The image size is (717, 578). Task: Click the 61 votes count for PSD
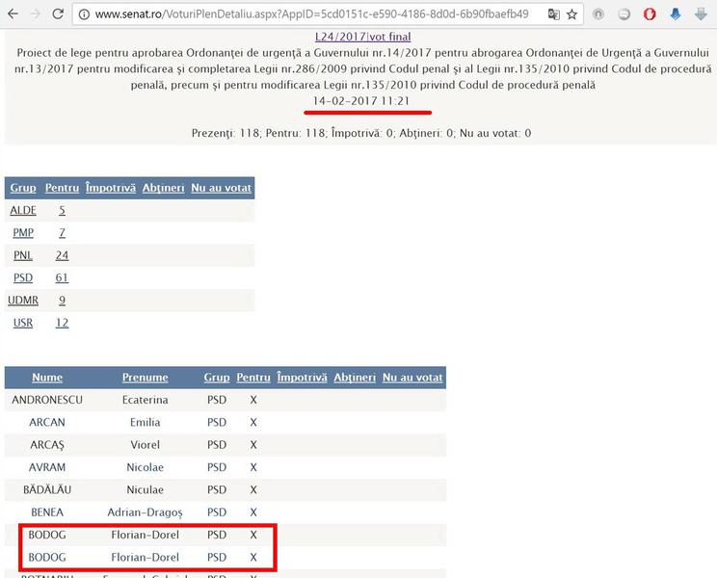[x=62, y=277]
